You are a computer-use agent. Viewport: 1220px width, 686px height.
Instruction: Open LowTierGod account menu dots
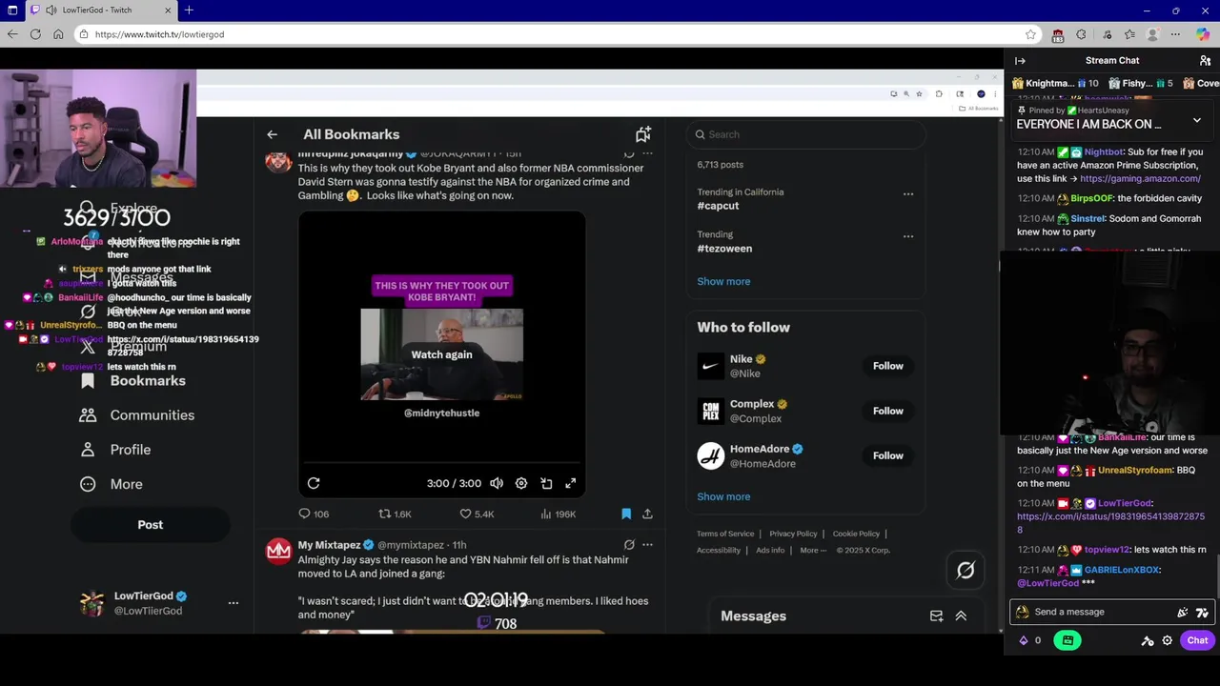click(234, 603)
